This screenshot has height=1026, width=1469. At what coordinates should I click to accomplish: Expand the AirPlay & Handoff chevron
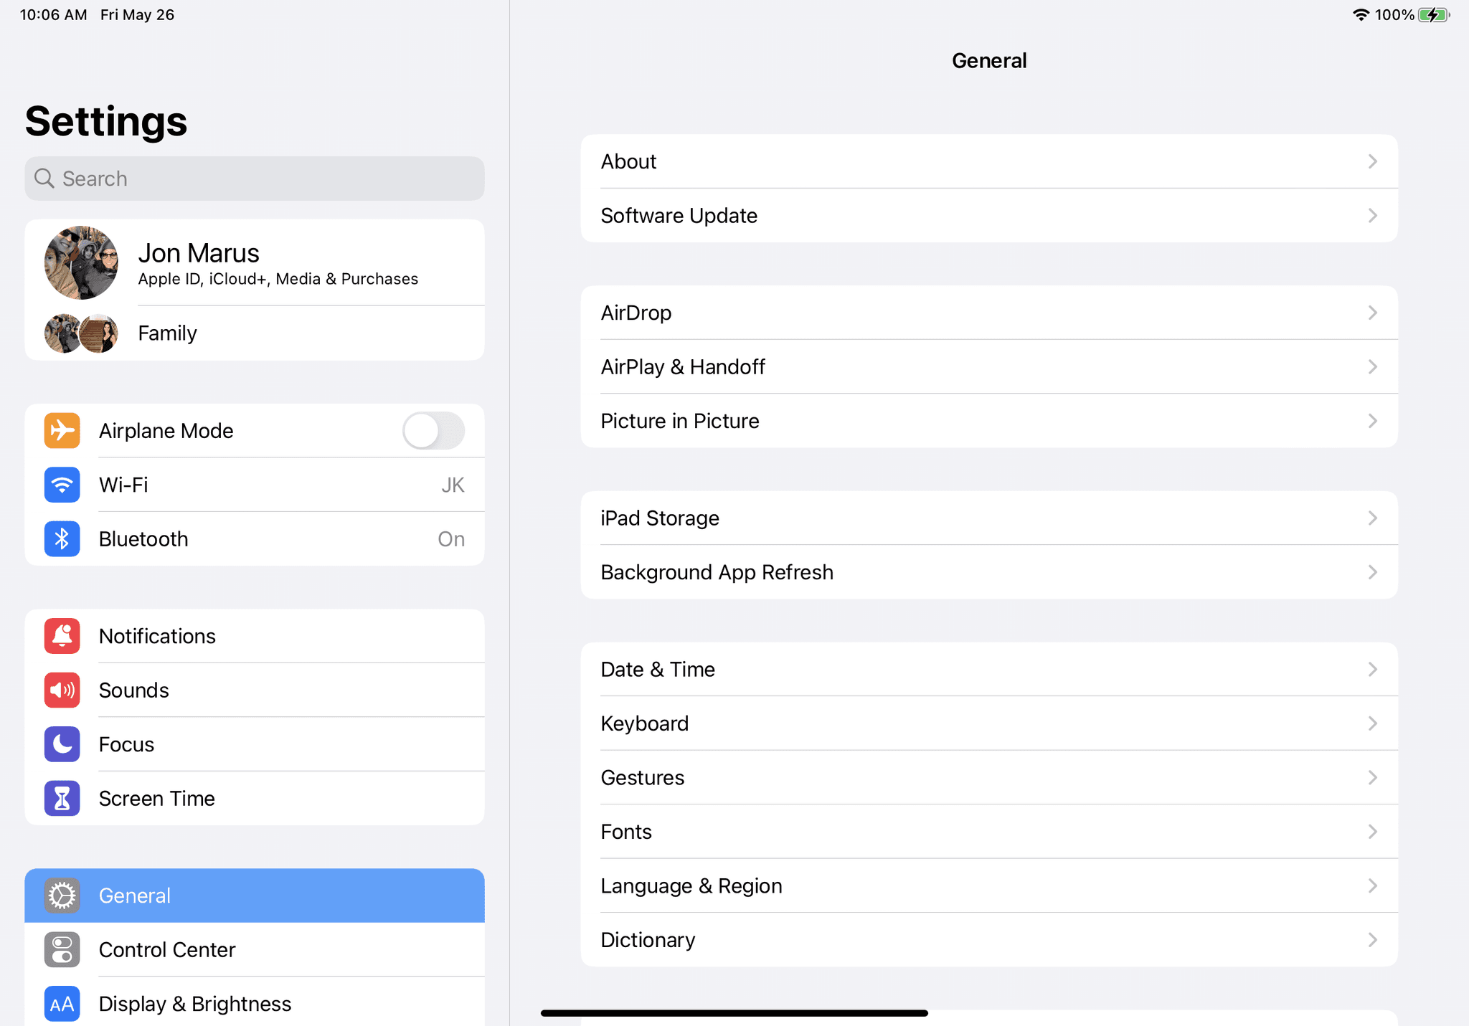[x=1372, y=366]
